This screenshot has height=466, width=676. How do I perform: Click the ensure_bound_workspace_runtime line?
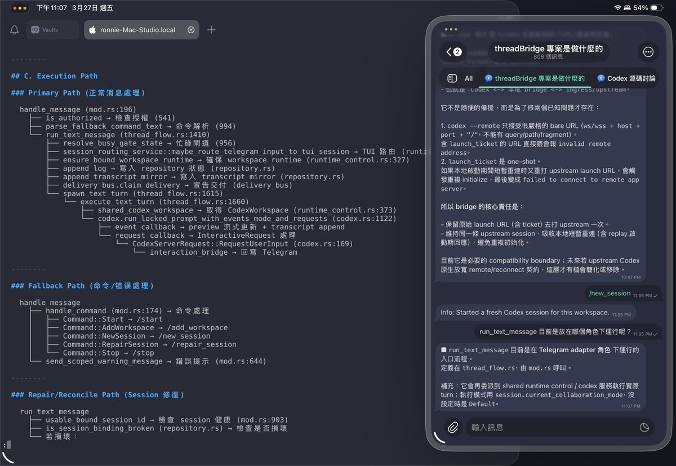236,160
